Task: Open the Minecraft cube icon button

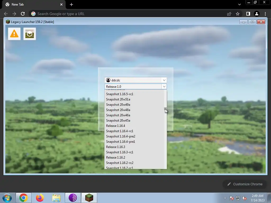Action: pos(30,34)
